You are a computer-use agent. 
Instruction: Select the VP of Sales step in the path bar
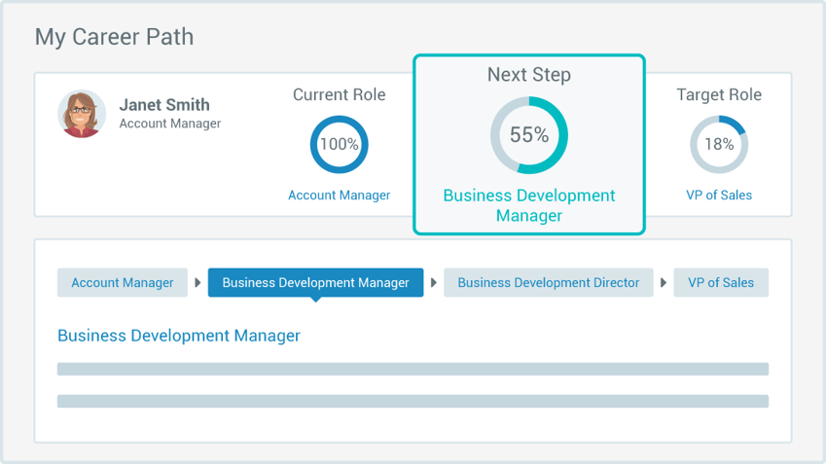[x=721, y=283]
